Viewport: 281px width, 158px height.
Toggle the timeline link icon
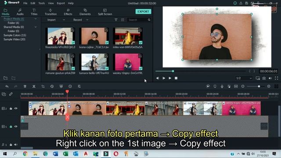point(11,94)
